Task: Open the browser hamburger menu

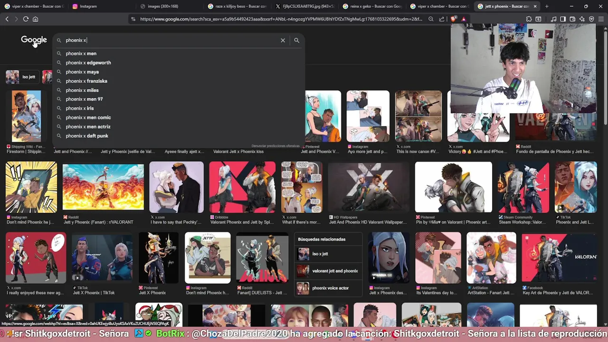Action: coord(601,19)
